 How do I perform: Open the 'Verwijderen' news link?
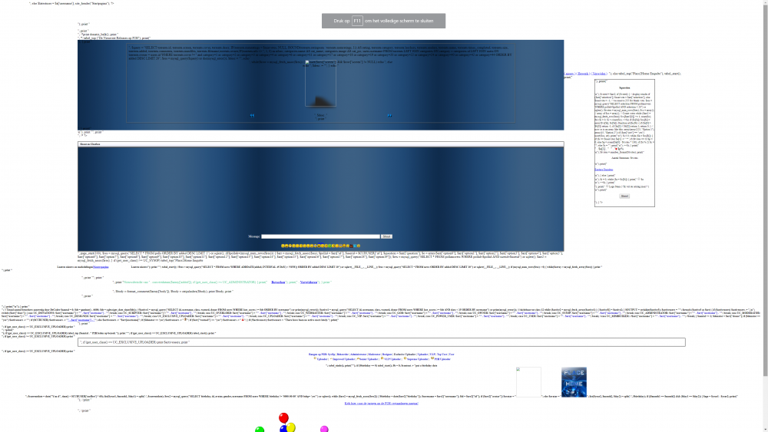(x=308, y=282)
